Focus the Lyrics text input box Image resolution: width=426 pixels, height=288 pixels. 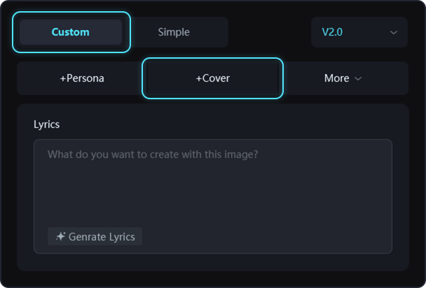point(212,189)
